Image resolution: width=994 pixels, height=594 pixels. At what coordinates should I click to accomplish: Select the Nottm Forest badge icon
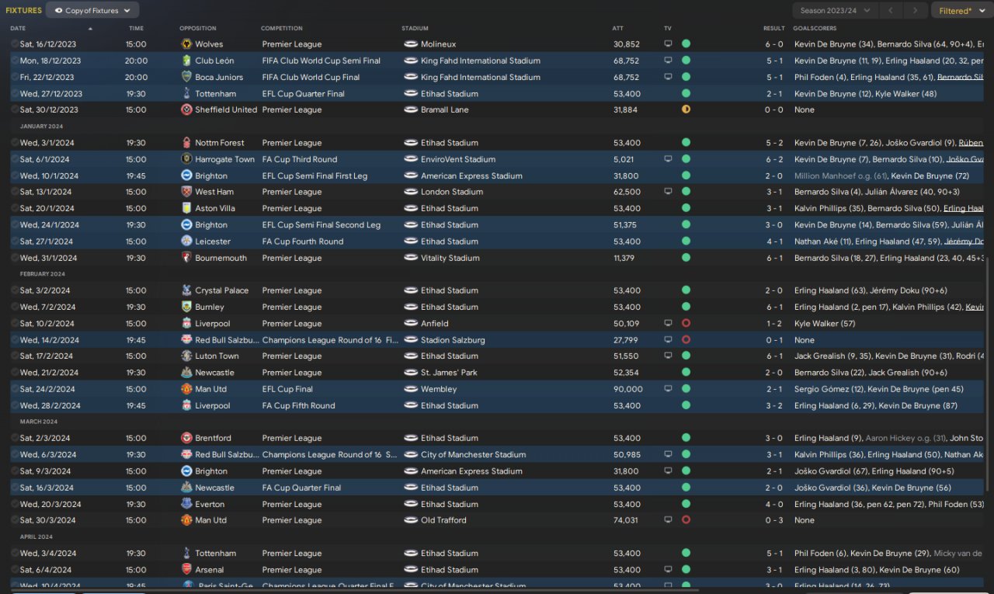click(186, 143)
